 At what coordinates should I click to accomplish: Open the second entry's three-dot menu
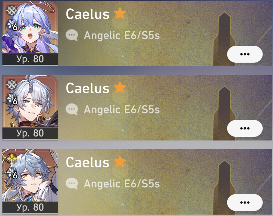point(245,128)
